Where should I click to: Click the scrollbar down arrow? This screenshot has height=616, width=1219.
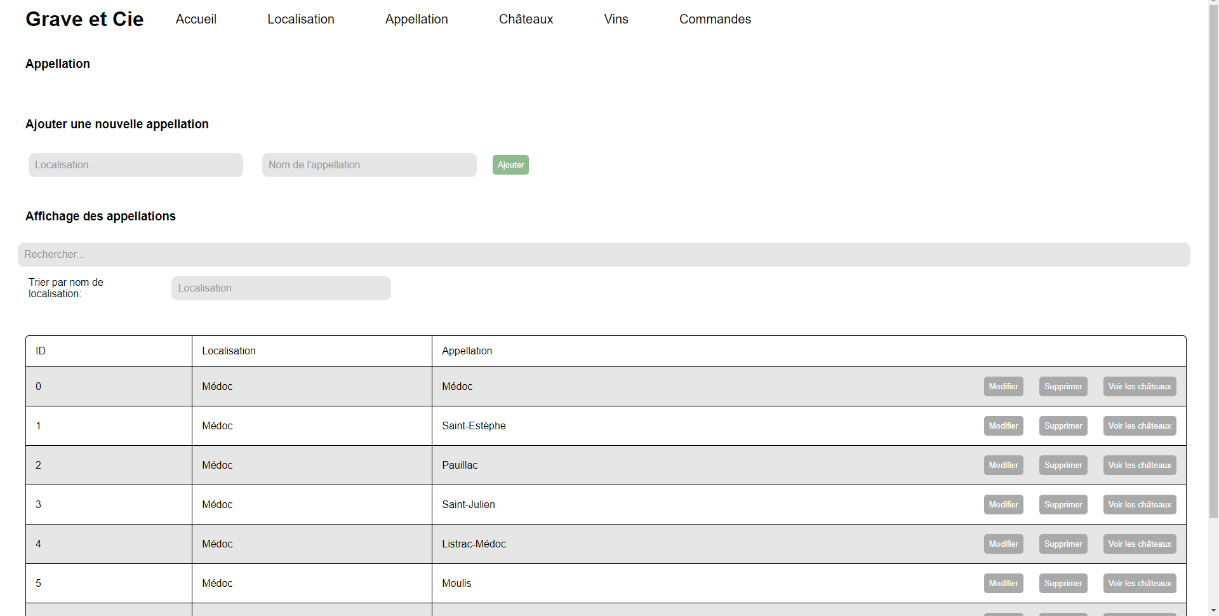1213,611
